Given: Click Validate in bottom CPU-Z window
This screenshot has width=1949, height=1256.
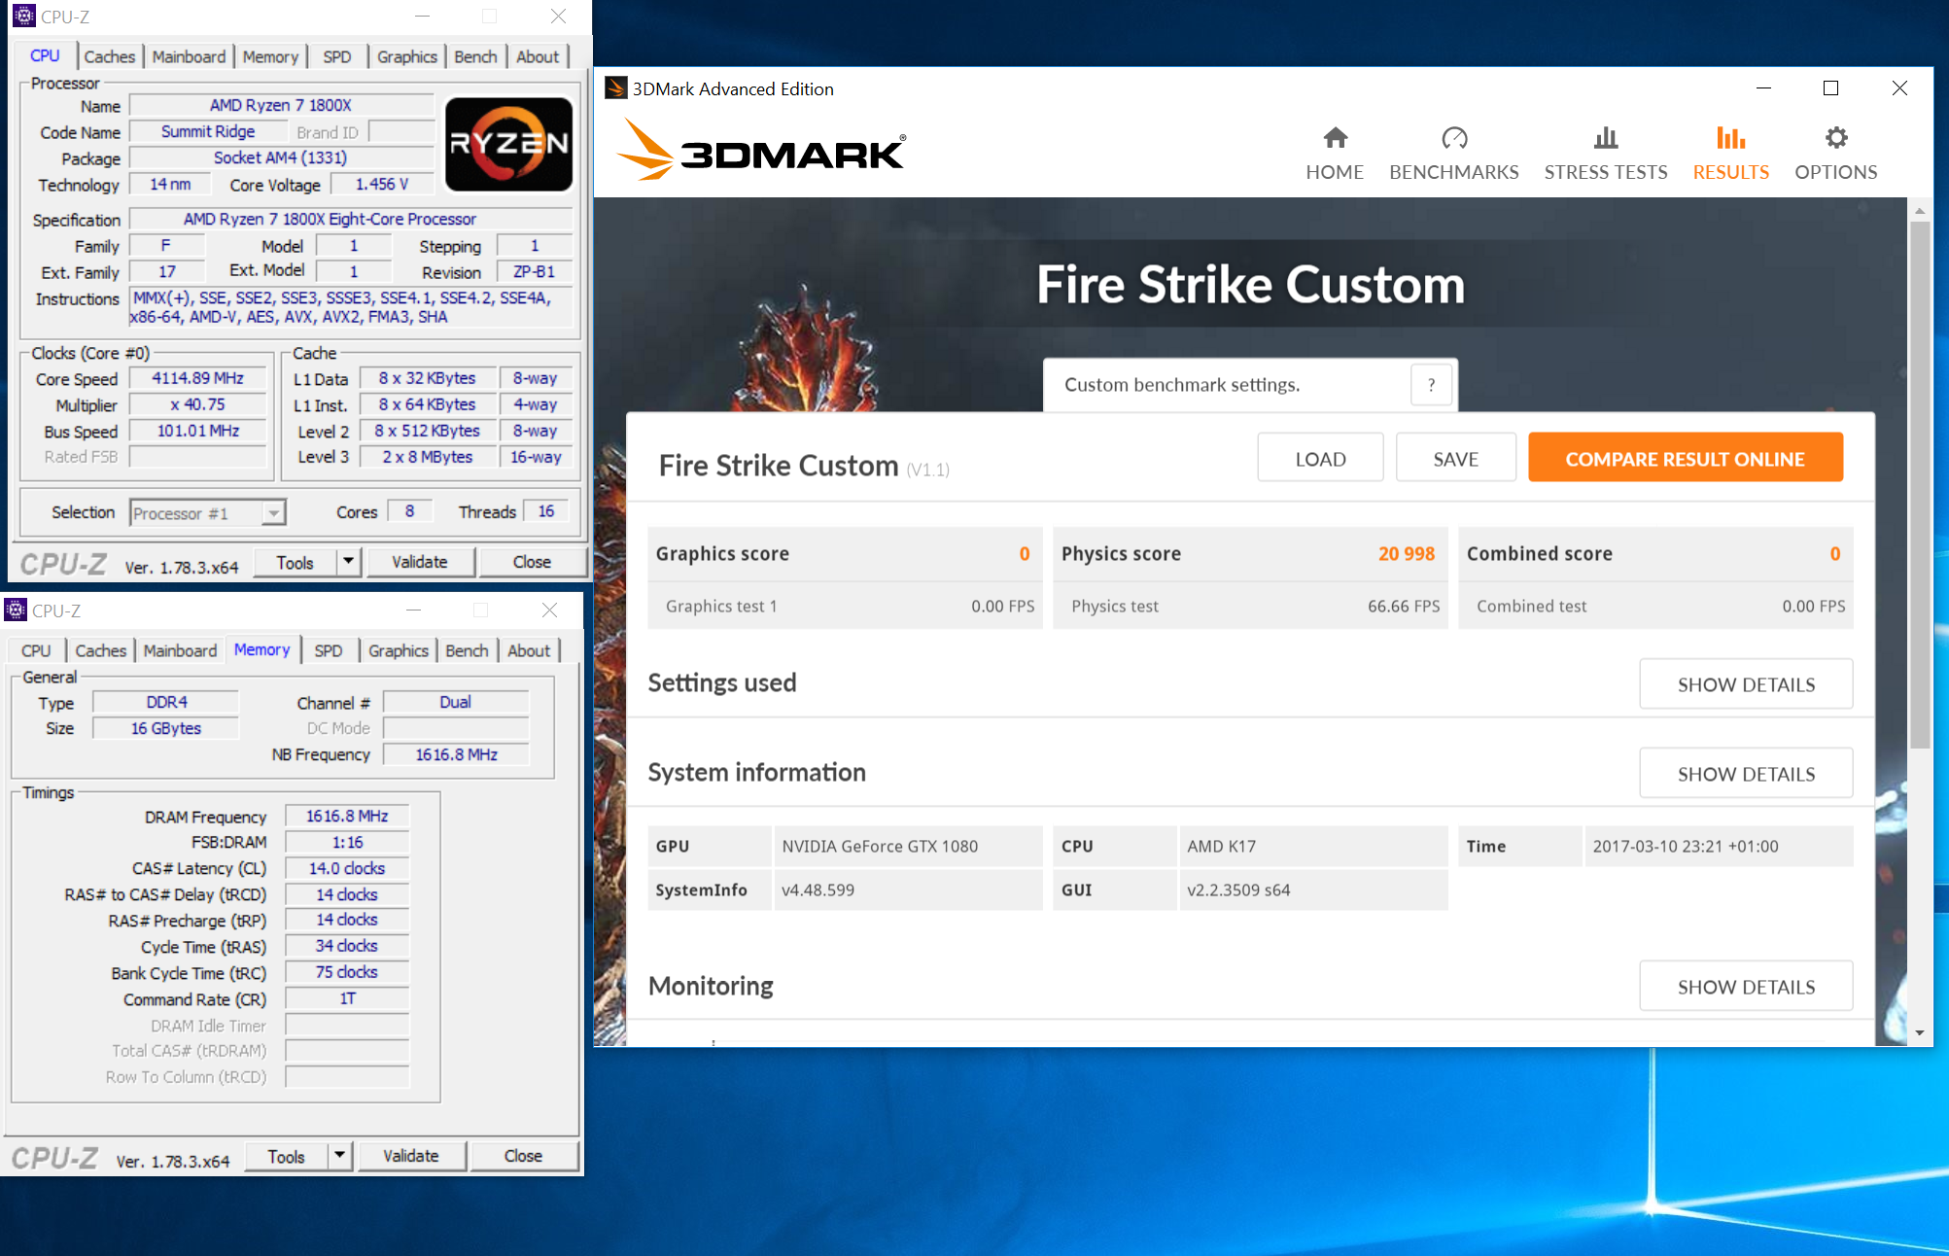Looking at the screenshot, I should (x=411, y=1156).
